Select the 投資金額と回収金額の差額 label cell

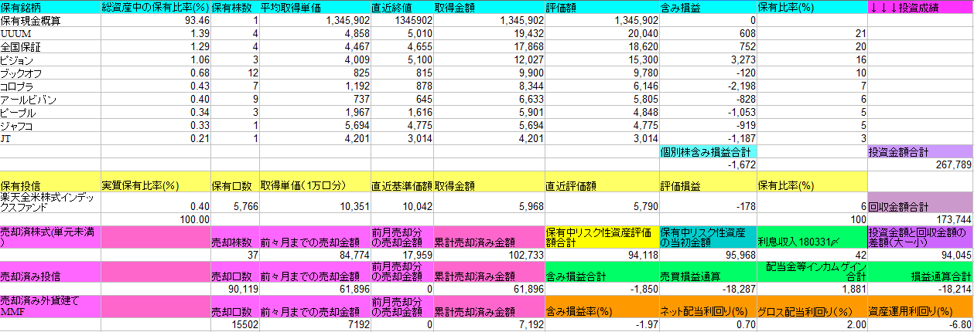point(921,237)
